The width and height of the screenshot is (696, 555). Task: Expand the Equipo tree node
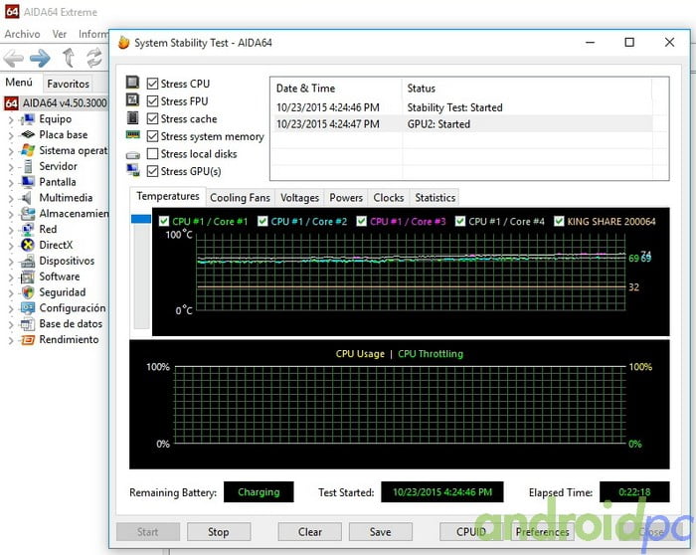pyautogui.click(x=11, y=119)
